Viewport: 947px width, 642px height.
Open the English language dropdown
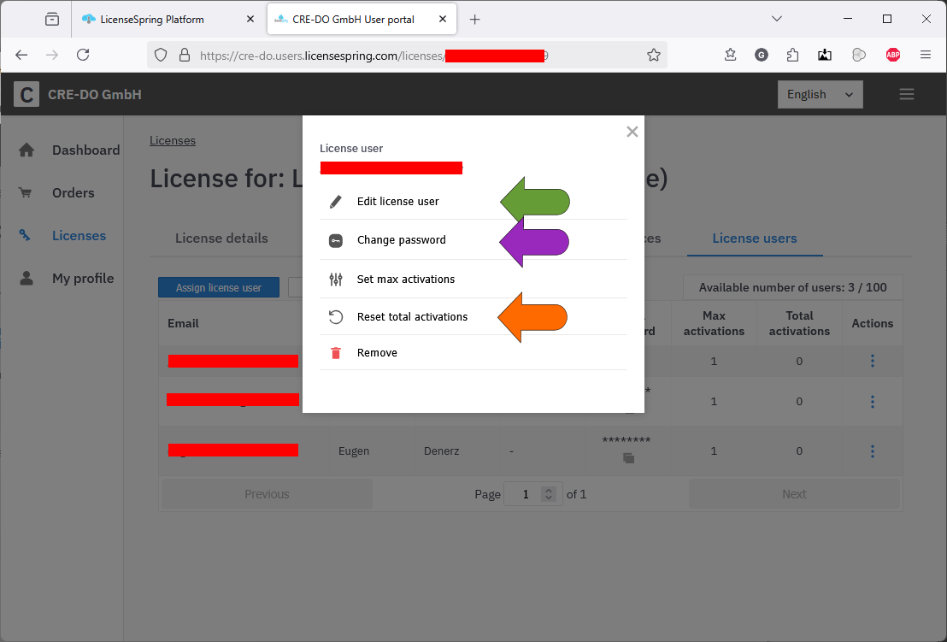(820, 94)
